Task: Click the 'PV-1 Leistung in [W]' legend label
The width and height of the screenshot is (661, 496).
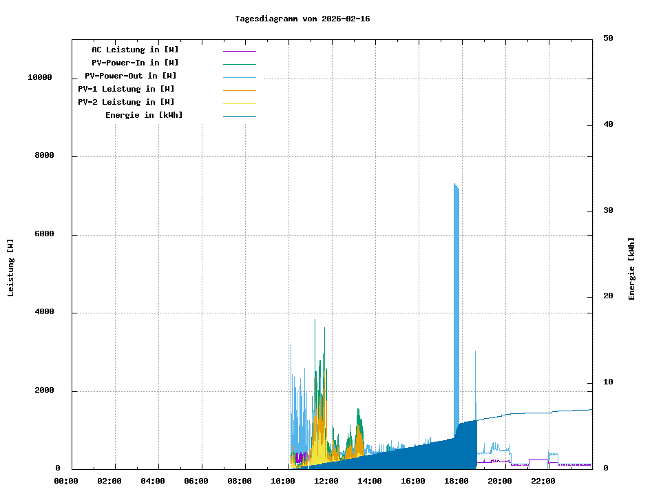Action: click(126, 89)
